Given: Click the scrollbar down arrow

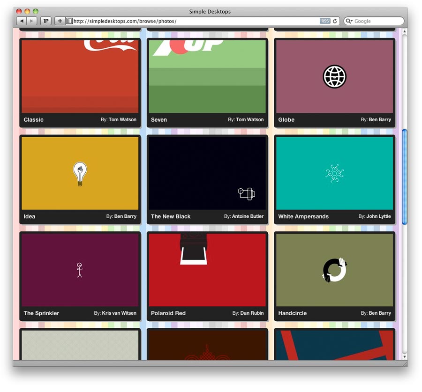Looking at the screenshot, I should (x=405, y=357).
